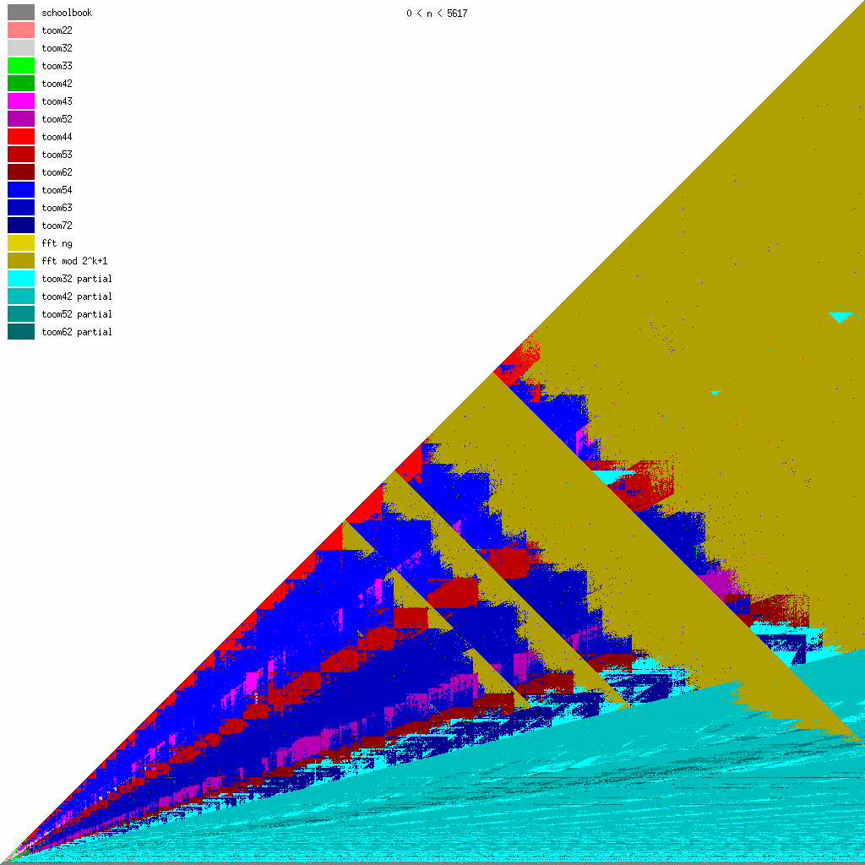Select the bright blue toom54 swatch
865x865 pixels.
[x=21, y=189]
